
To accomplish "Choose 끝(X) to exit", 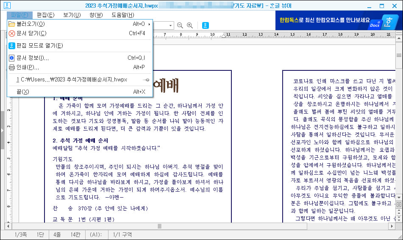I will pos(80,92).
